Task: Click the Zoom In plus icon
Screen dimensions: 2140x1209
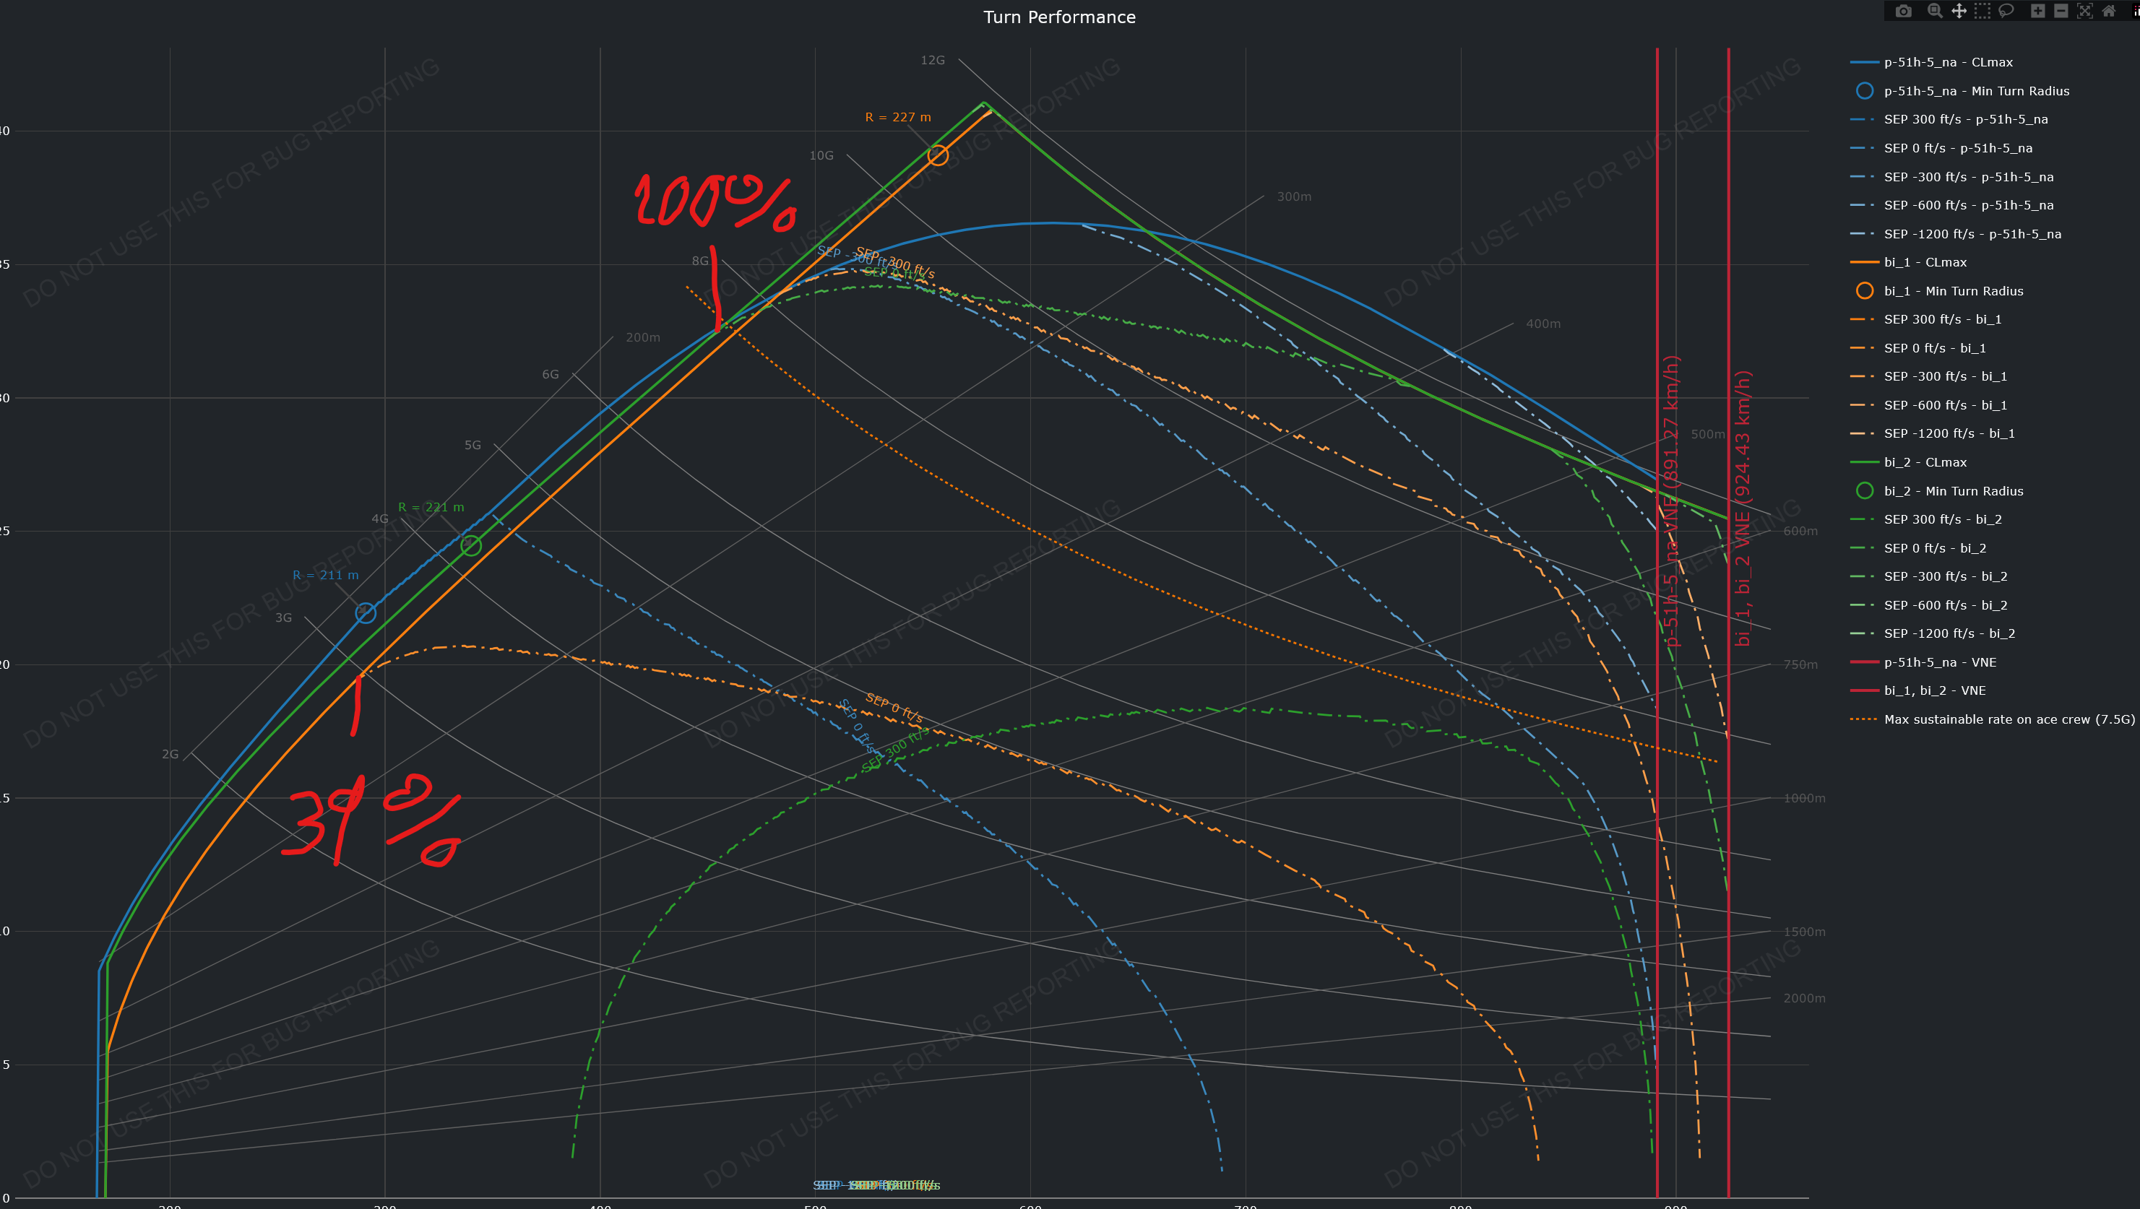Action: [2037, 11]
